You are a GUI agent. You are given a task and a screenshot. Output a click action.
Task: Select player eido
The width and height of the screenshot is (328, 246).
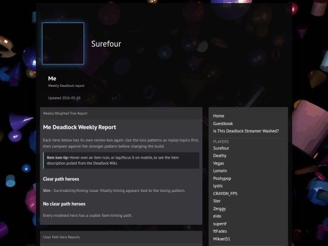[217, 216]
